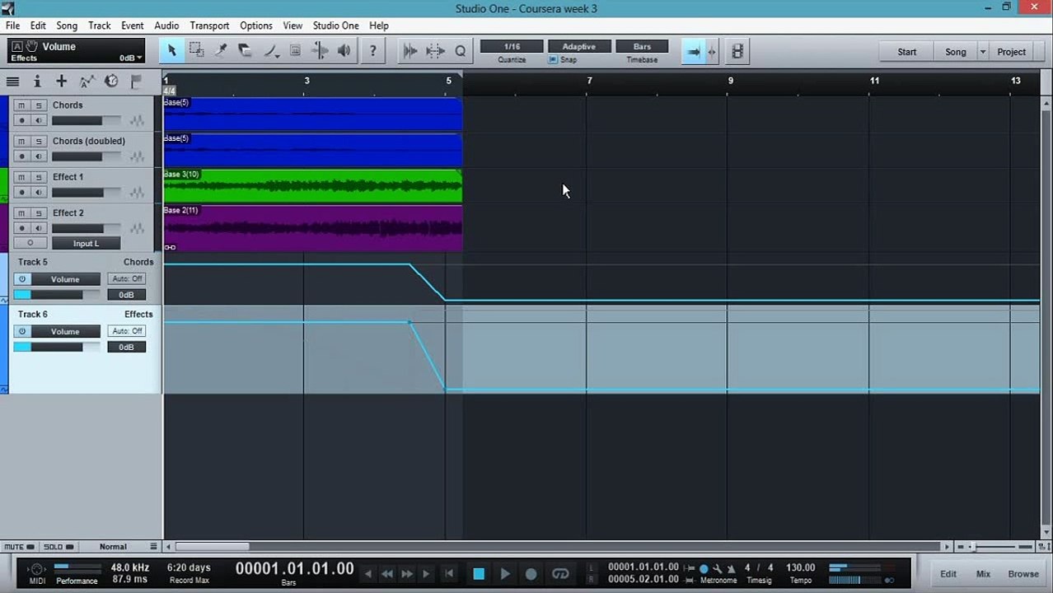
Task: Enable input monitoring on Effect 1
Action: click(38, 192)
